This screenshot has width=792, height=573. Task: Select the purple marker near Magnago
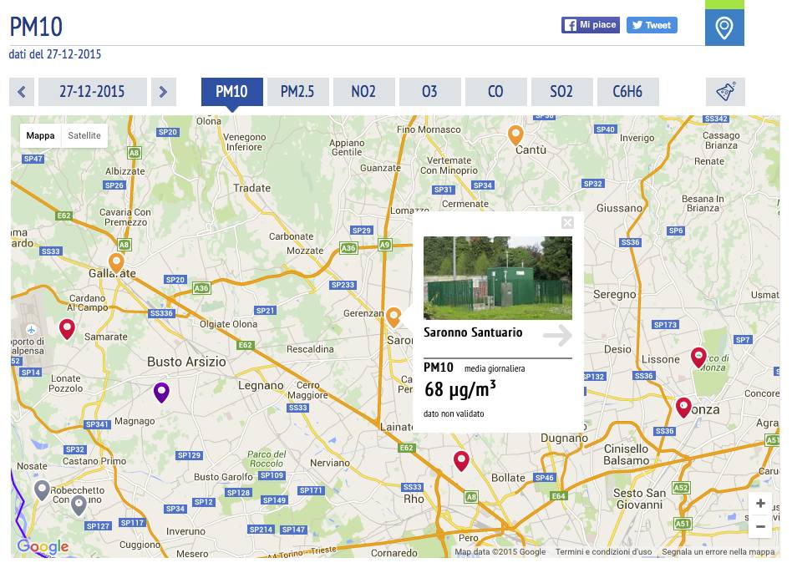[161, 391]
